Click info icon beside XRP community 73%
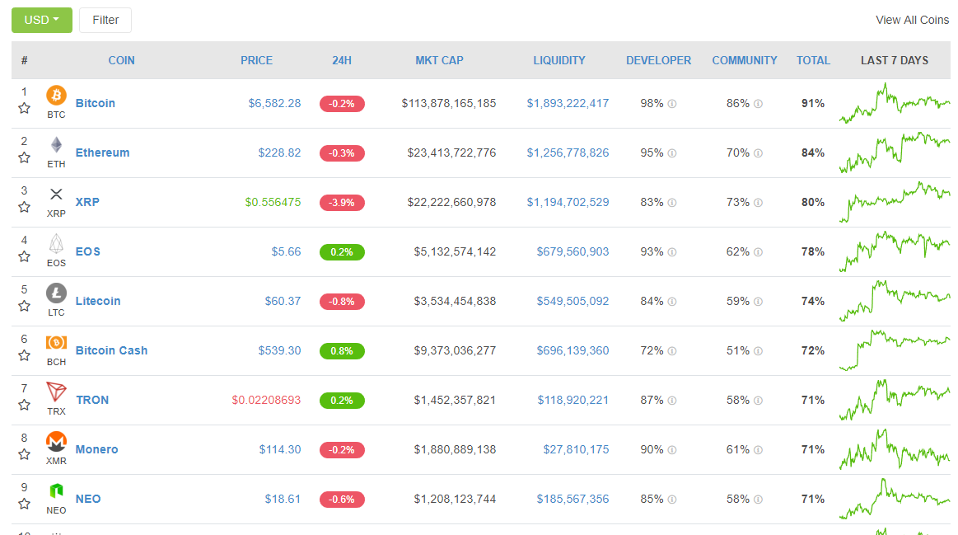The width and height of the screenshot is (958, 535). tap(758, 203)
